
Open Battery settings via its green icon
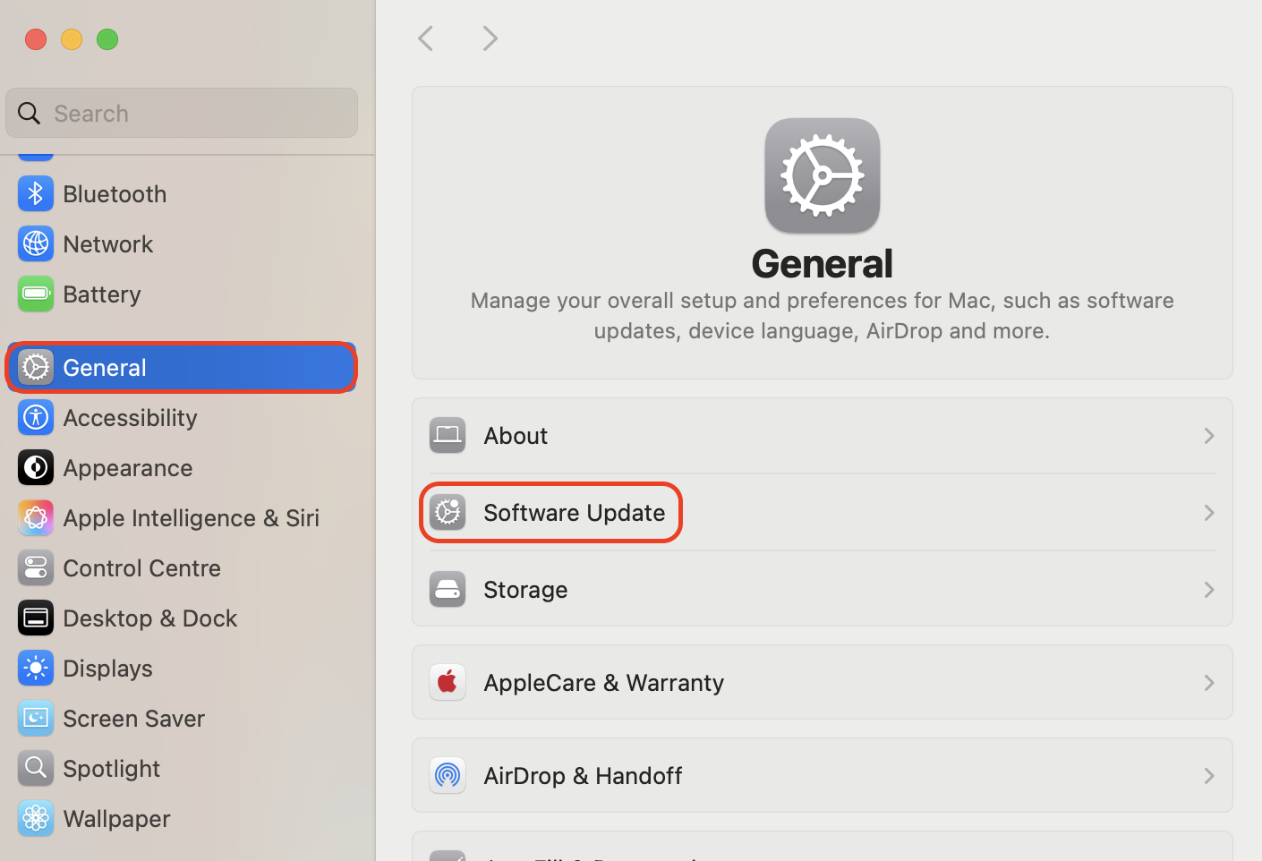[35, 294]
